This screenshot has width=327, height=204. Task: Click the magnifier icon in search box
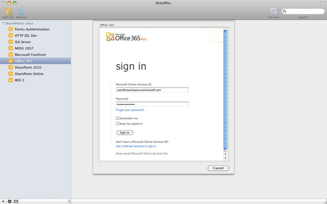point(284,11)
